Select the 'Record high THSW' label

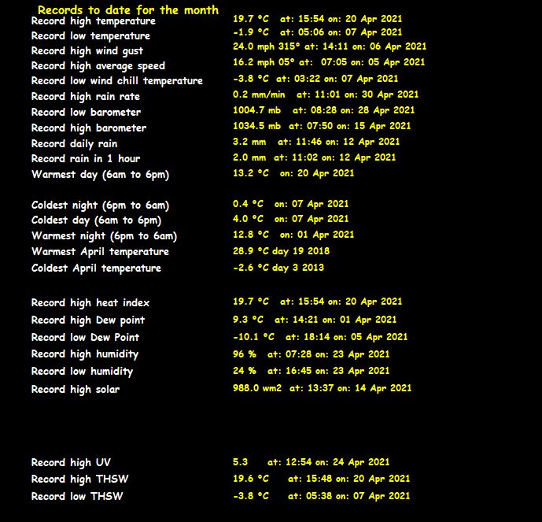tap(80, 479)
